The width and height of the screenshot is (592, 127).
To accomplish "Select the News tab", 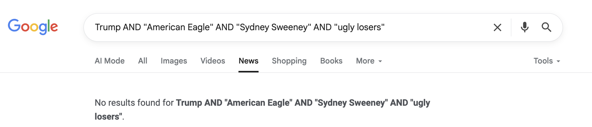I will pyautogui.click(x=248, y=61).
